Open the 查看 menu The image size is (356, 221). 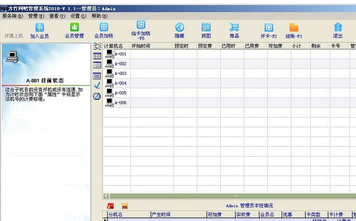[x=57, y=16]
